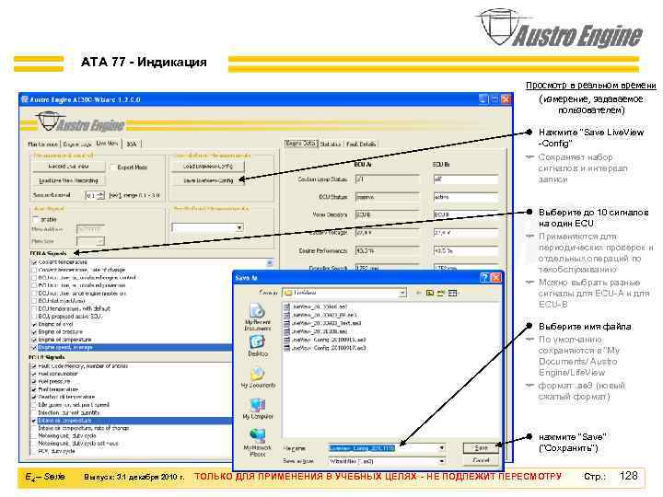Uncheck Gearbox oil temperature signal
This screenshot has width=663, height=497.
tap(34, 397)
